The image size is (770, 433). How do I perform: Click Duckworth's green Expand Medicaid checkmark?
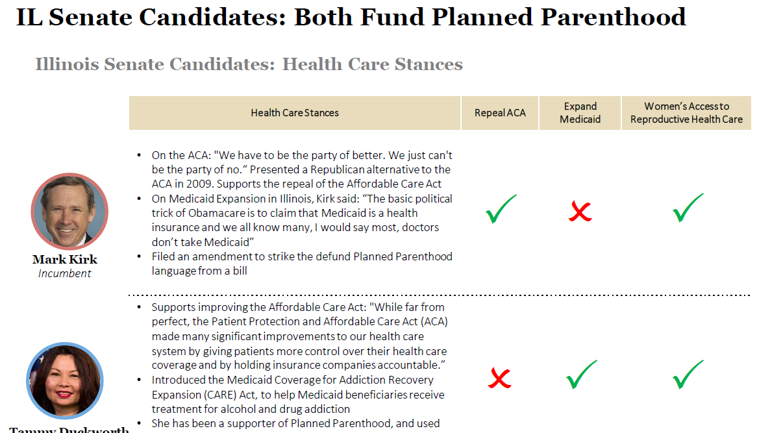(581, 375)
